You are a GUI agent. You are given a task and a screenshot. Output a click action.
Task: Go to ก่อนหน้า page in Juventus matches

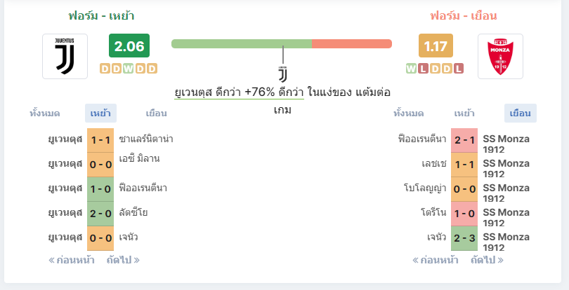tap(72, 260)
